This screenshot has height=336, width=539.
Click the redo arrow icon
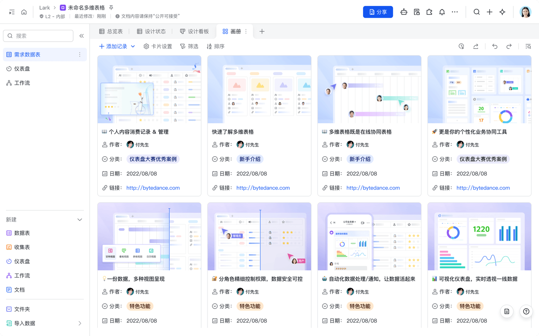(509, 47)
